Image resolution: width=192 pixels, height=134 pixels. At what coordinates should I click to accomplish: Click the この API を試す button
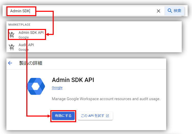(x=95, y=116)
